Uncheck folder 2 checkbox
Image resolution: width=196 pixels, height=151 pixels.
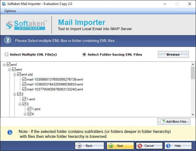point(19,94)
